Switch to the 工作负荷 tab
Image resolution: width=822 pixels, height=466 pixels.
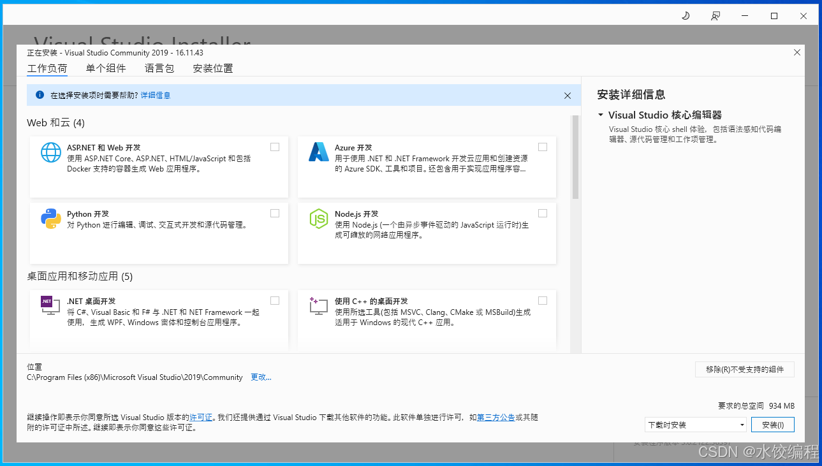click(x=47, y=68)
